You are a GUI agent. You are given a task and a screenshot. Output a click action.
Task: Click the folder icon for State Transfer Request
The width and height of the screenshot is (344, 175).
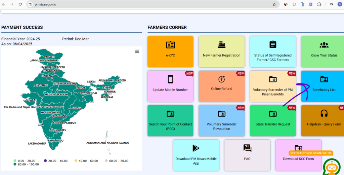pos(273,114)
